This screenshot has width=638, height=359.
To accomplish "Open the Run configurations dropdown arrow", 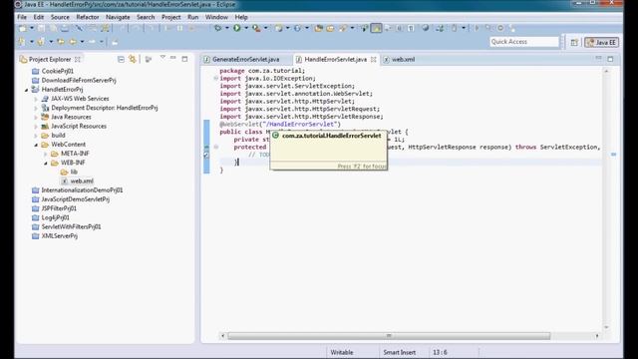I will click(246, 28).
